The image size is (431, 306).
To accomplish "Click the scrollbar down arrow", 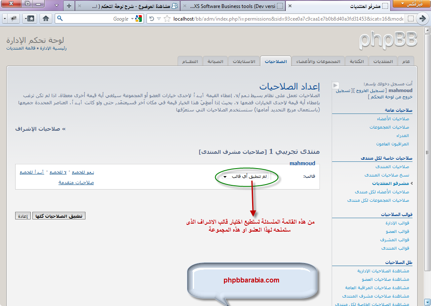I will click(x=427, y=302).
